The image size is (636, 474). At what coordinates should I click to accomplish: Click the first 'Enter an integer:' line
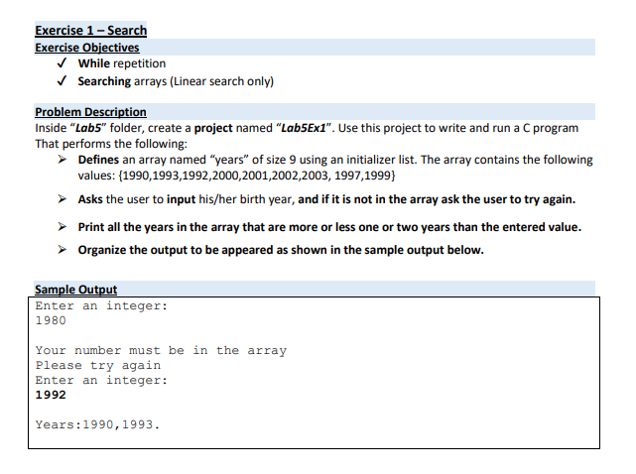101,305
